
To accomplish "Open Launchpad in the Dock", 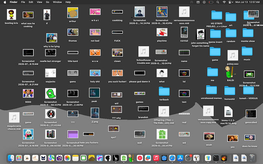I will point(19,158).
